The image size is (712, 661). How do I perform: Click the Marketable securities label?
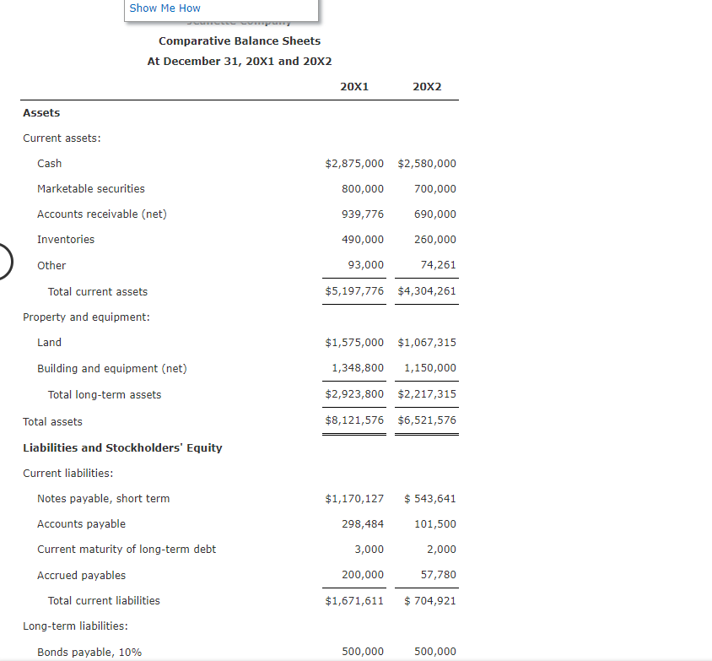point(91,189)
